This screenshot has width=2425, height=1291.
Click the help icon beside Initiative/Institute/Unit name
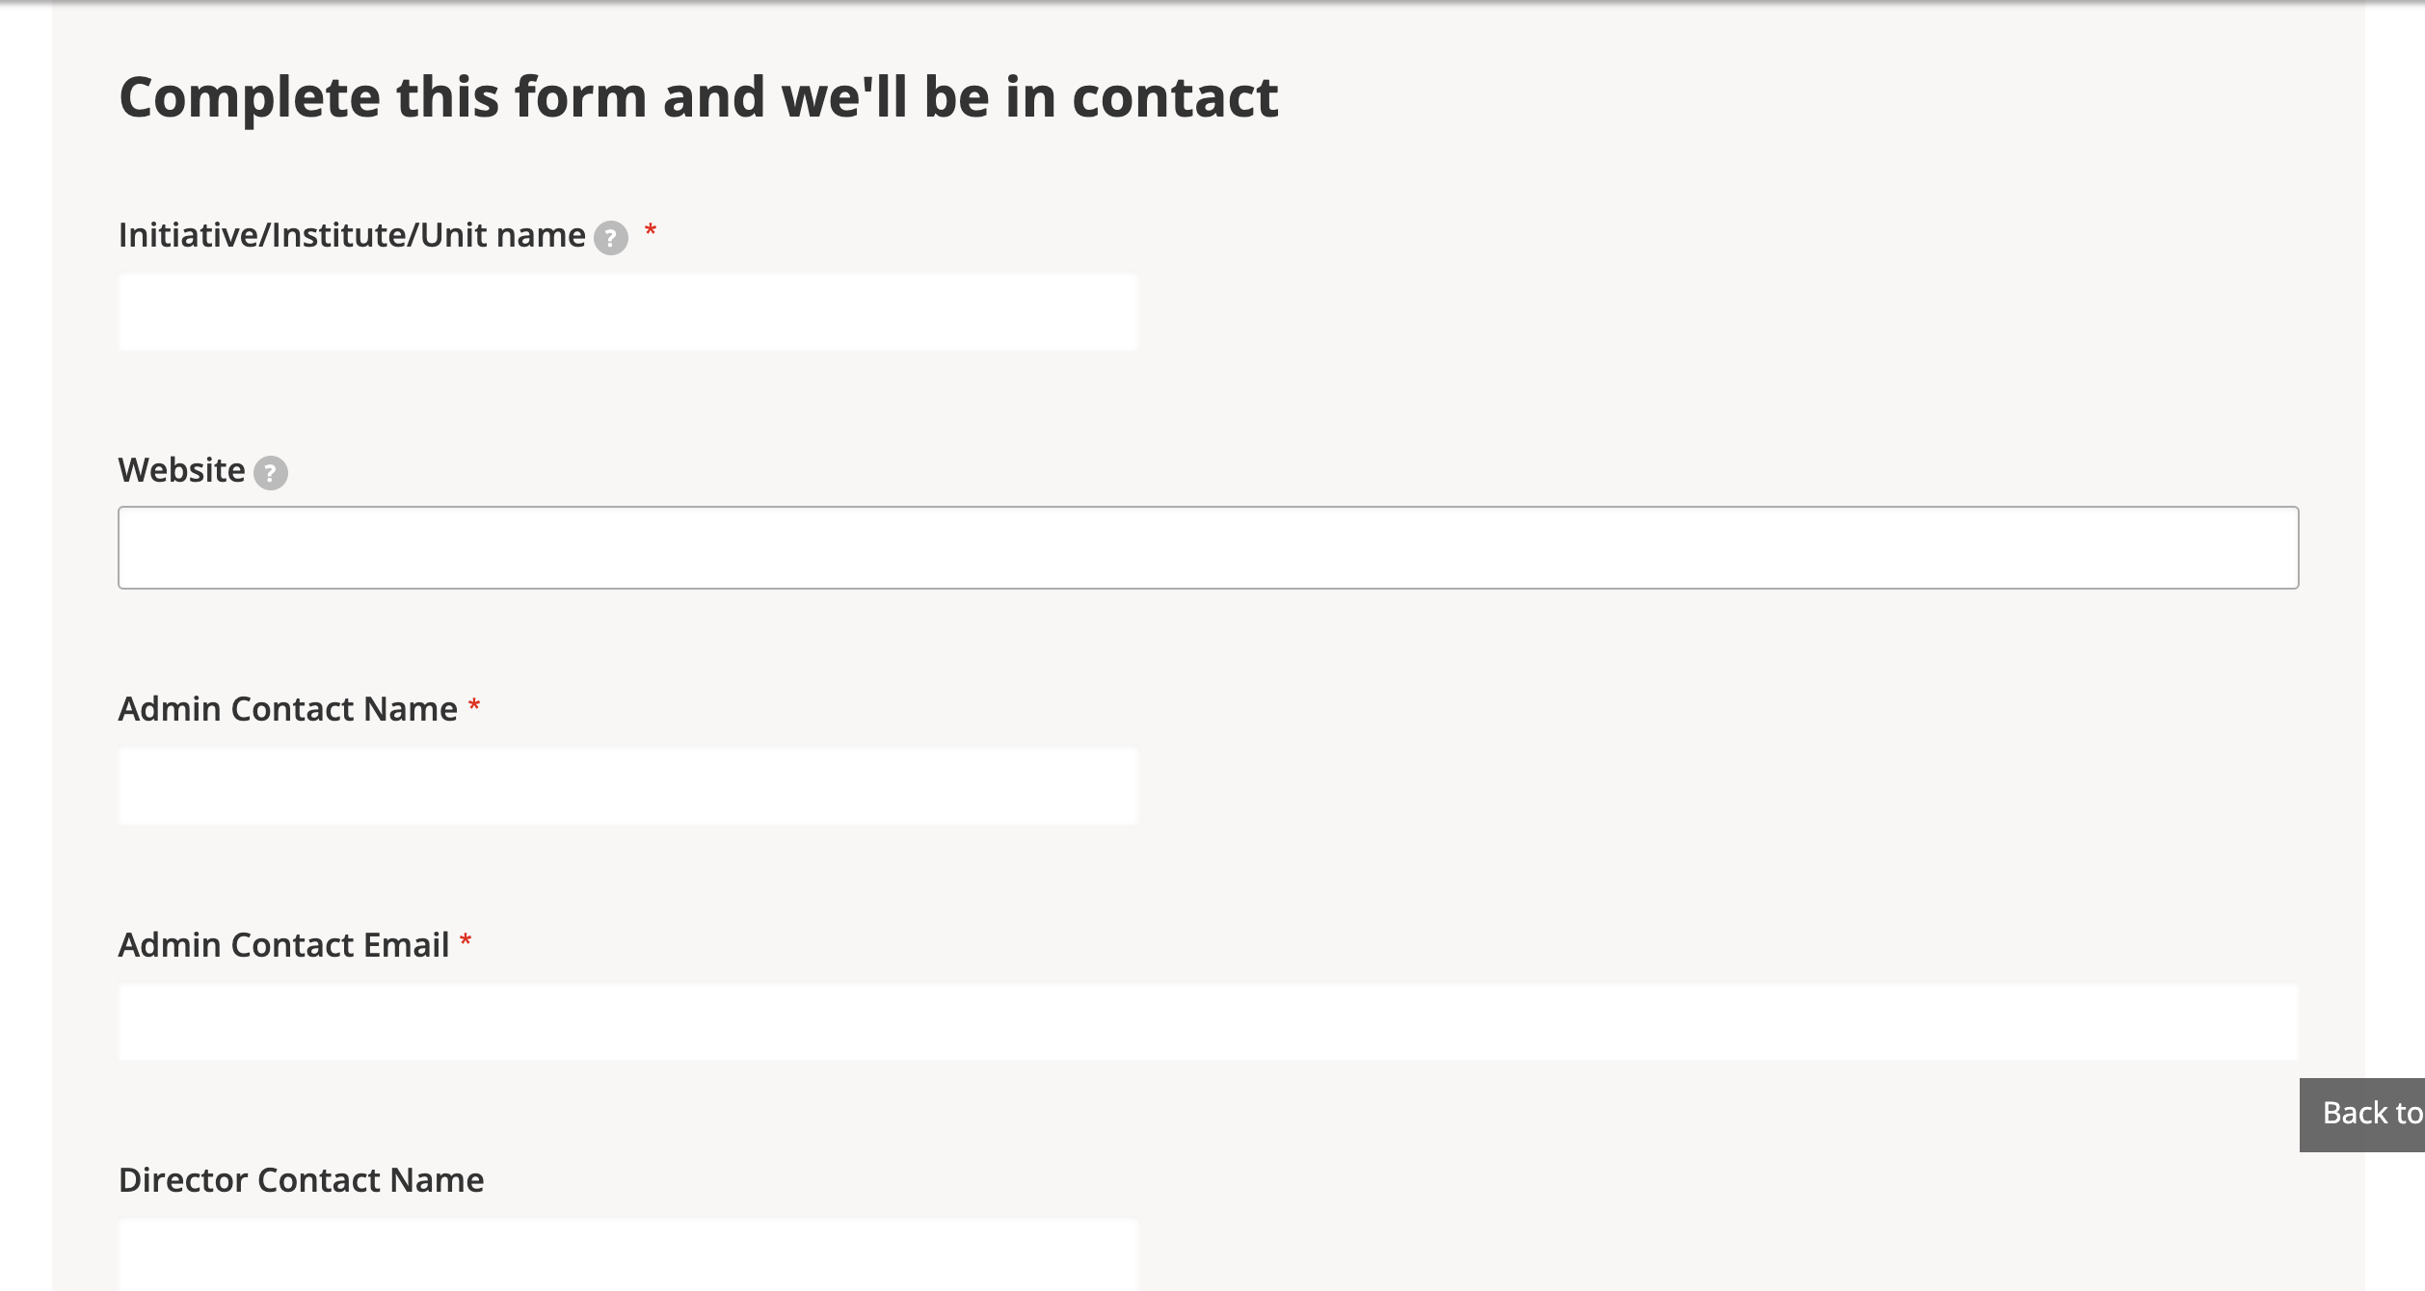(x=610, y=237)
